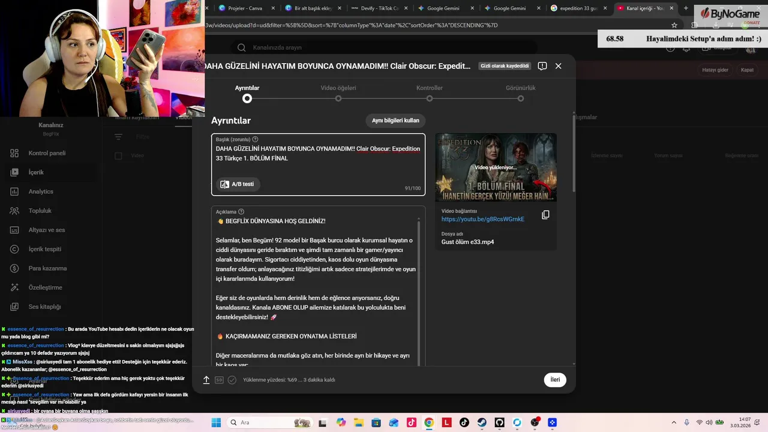Copy the video link with copy icon
Viewport: 768px width, 432px height.
coord(545,215)
